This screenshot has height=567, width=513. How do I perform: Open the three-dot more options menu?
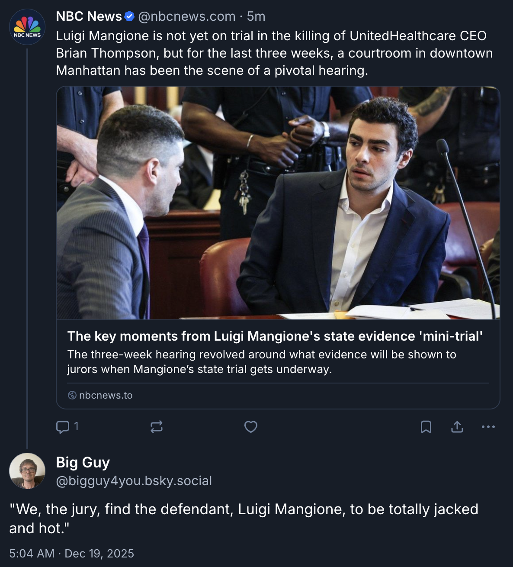tap(488, 427)
